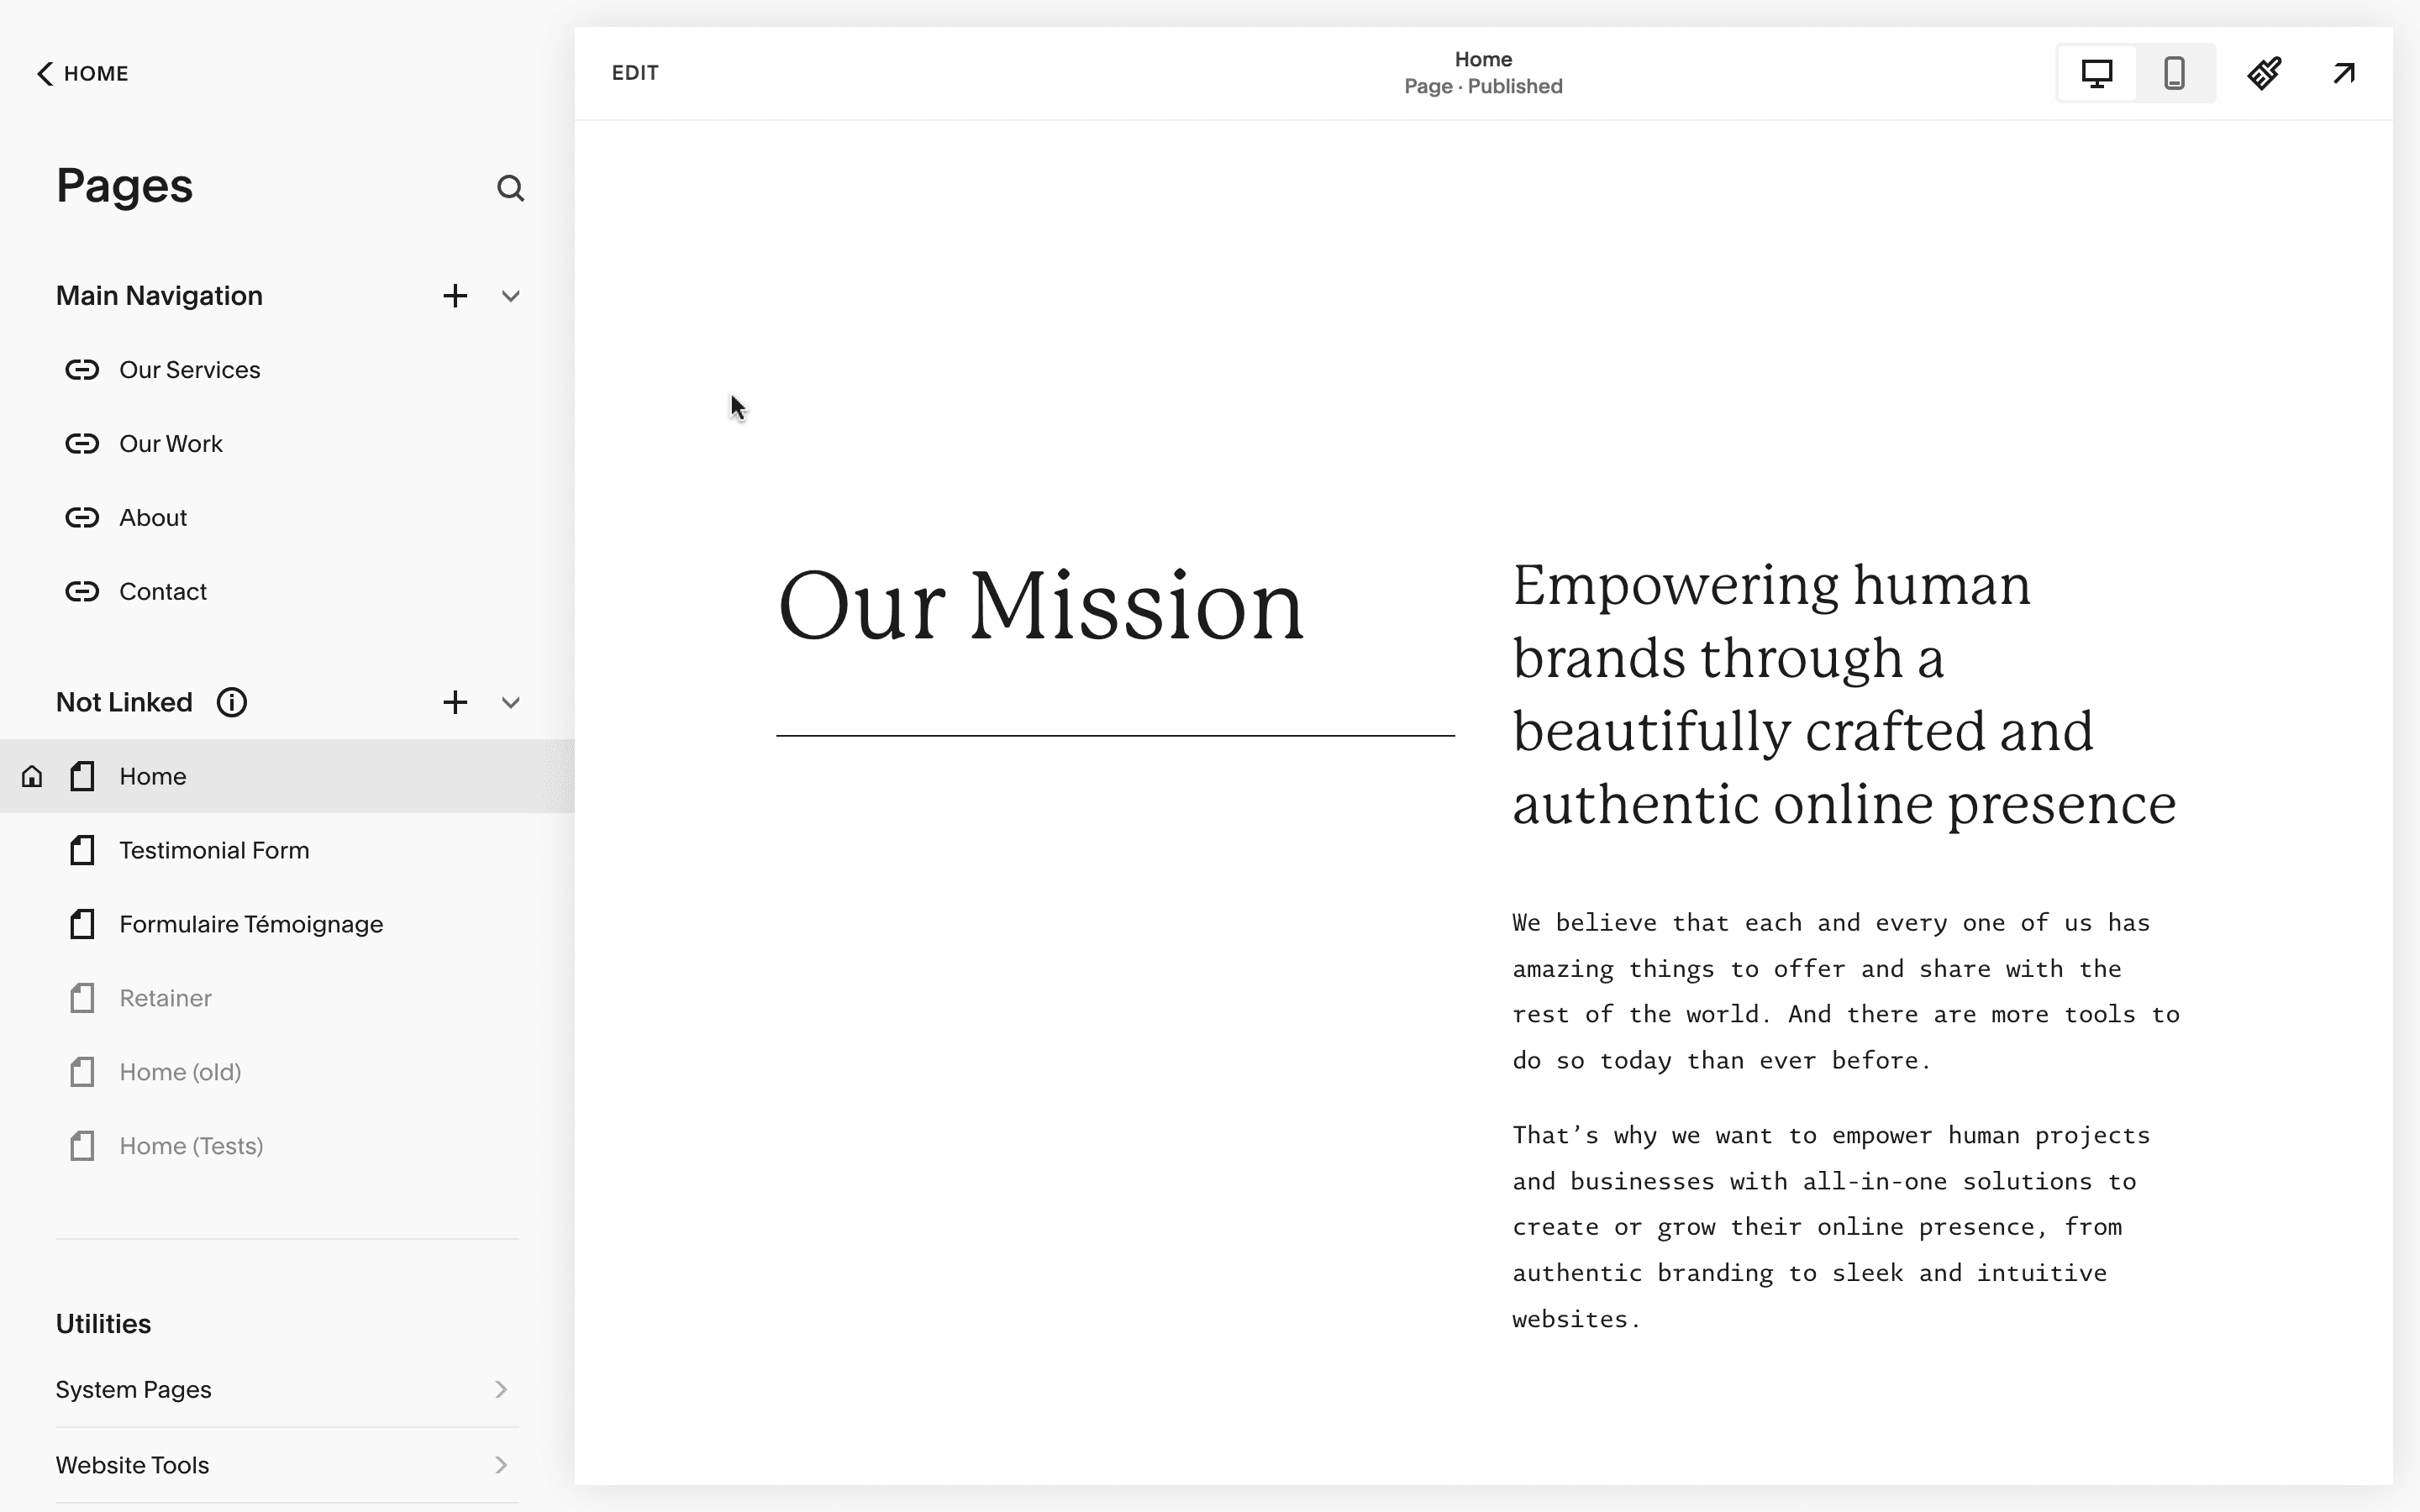Viewport: 2420px width, 1512px height.
Task: Click Add page to Main Navigation
Action: pyautogui.click(x=455, y=294)
